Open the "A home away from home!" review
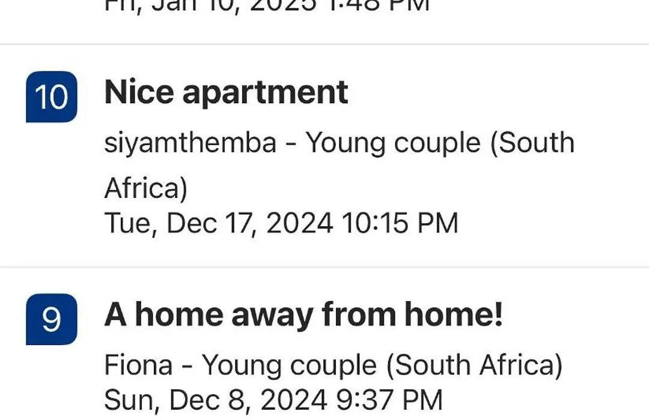The width and height of the screenshot is (649, 420). (x=303, y=315)
